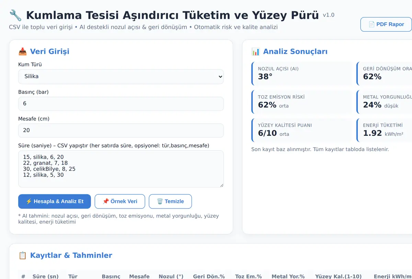Screen dimensions: 412x279
Task: Click the line '12, silika, 5, 30'
Action: (x=43, y=175)
